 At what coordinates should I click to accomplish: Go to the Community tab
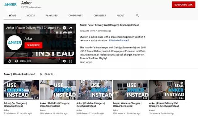[x=75, y=16]
